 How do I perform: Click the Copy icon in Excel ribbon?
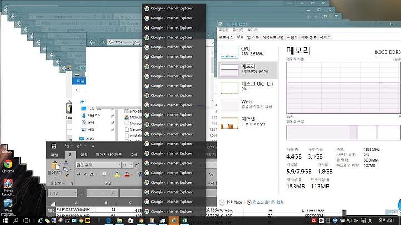[66, 169]
